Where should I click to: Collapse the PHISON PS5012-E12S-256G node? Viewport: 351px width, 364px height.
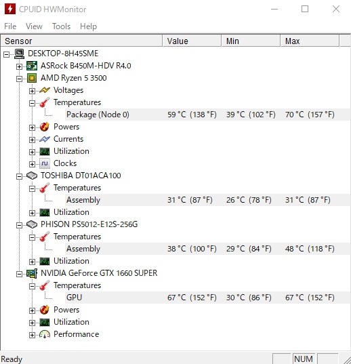tap(19, 226)
